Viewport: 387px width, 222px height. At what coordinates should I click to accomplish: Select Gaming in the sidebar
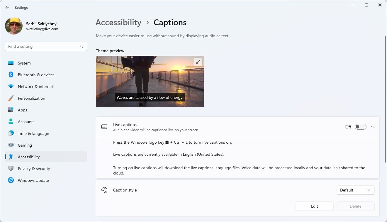tap(46, 145)
